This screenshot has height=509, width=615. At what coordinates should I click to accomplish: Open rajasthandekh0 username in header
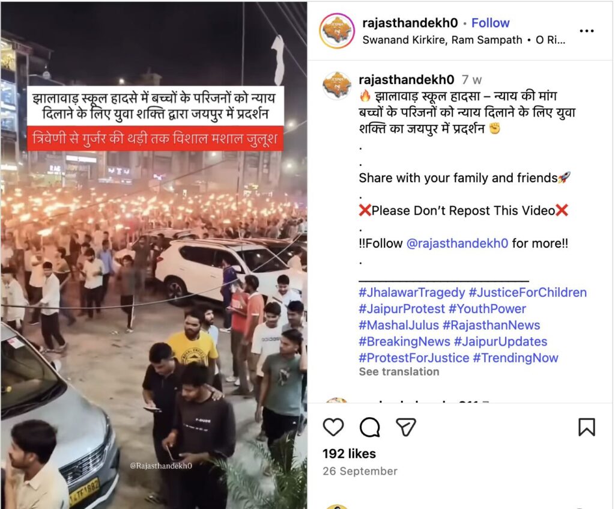(410, 23)
